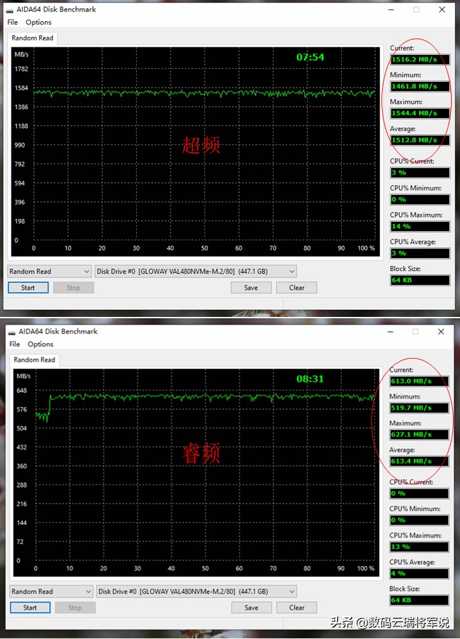Select Random Read tab in bottom window
Viewport: 460px width, 639px height.
pyautogui.click(x=34, y=360)
